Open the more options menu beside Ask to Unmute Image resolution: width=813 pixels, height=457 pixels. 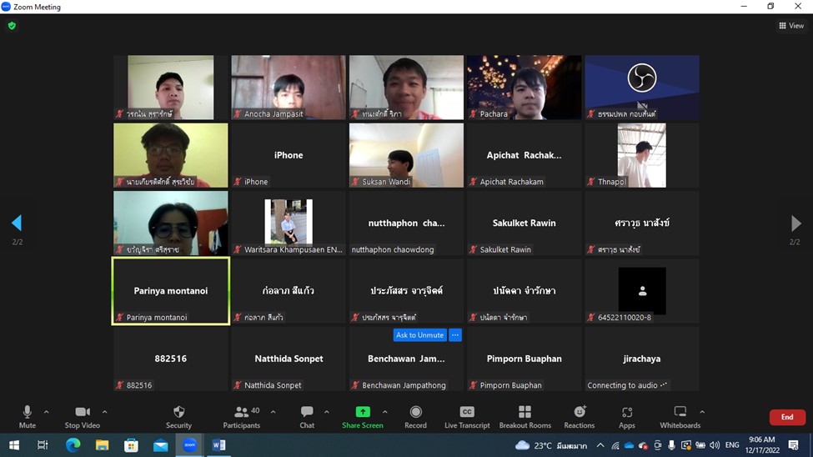click(455, 335)
